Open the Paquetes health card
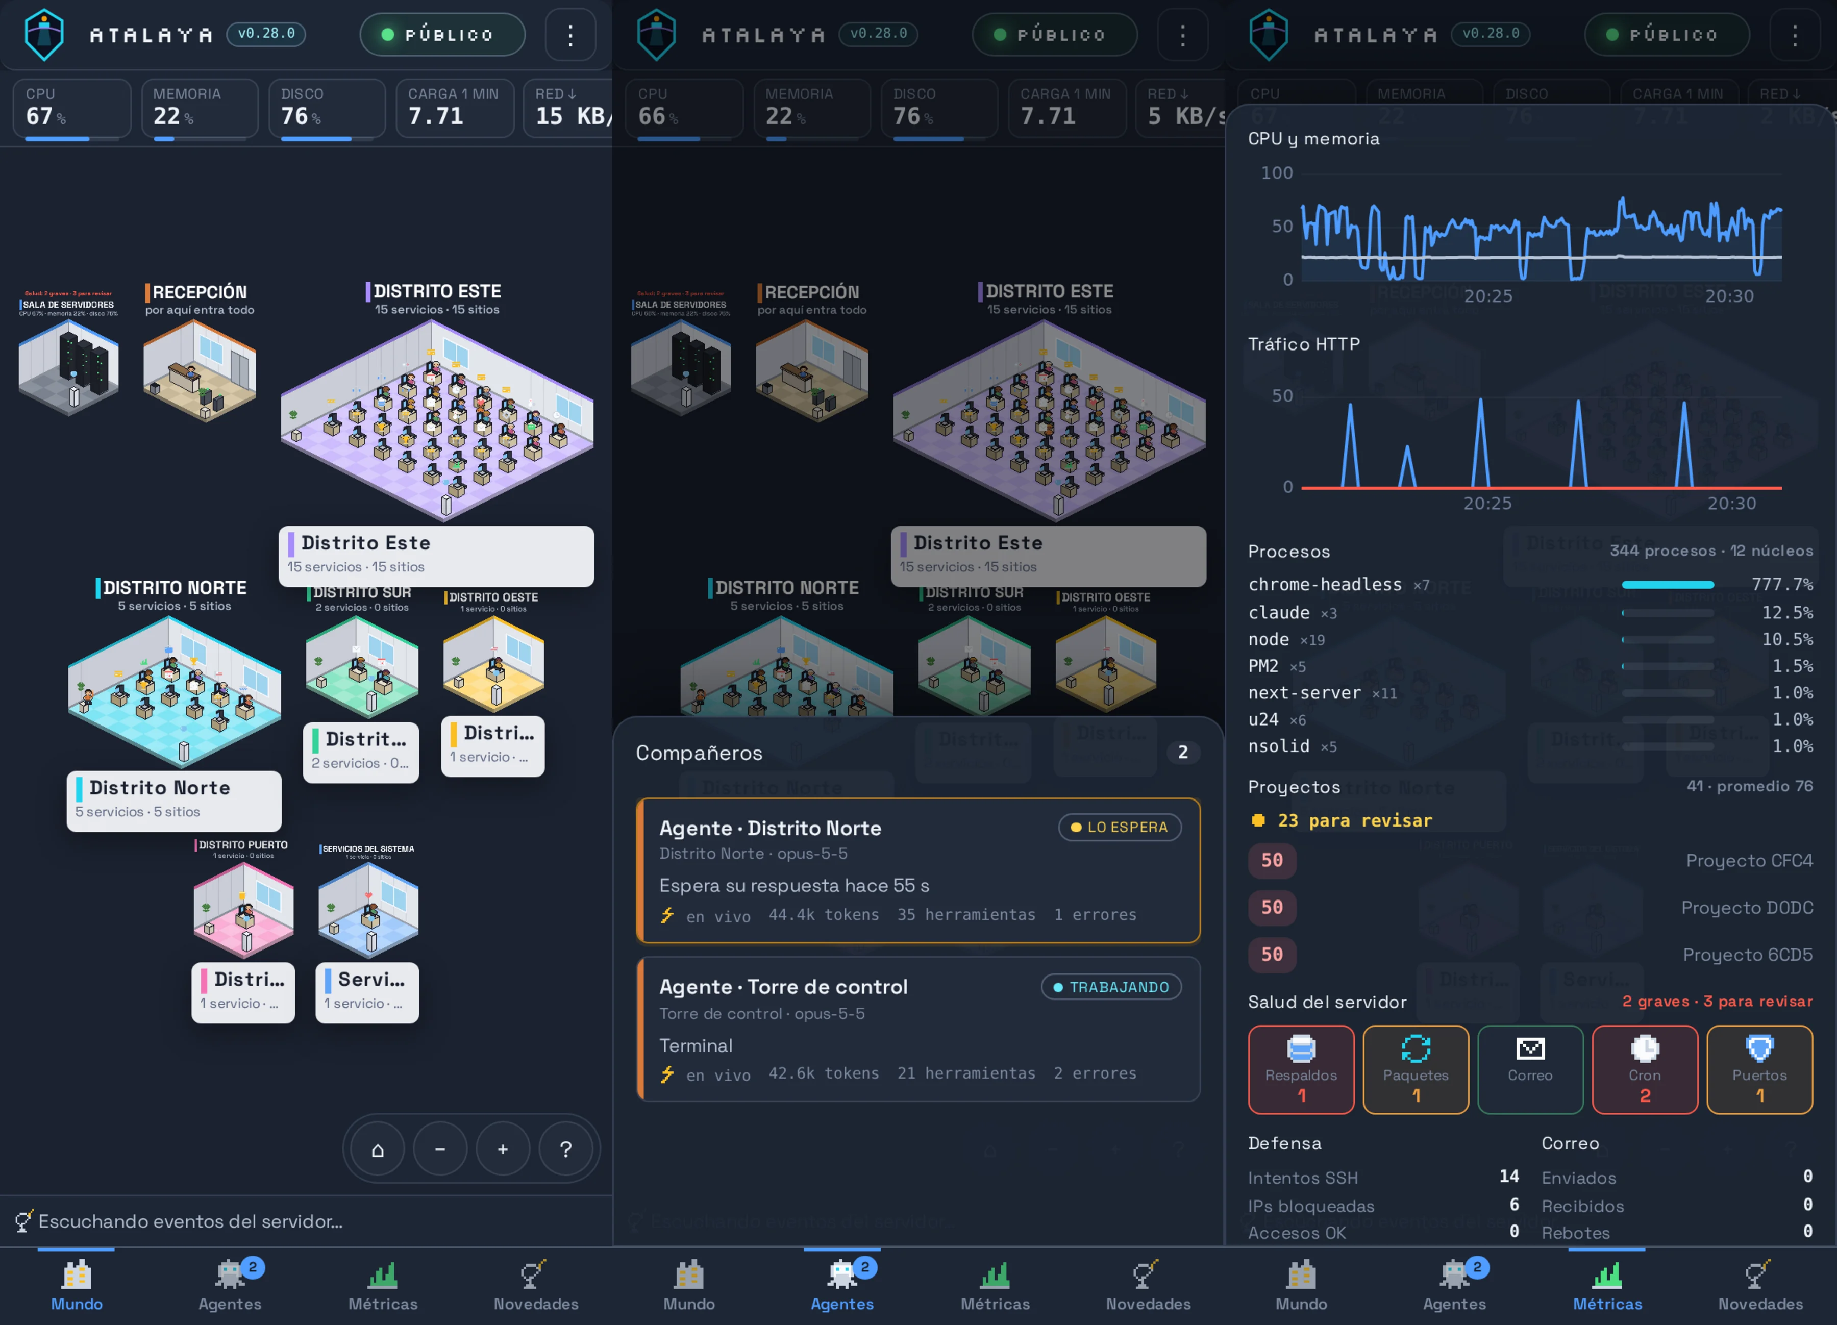The image size is (1837, 1325). click(1416, 1070)
